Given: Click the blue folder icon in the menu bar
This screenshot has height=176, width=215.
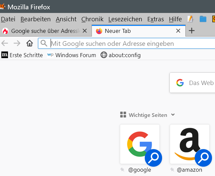Looking at the screenshot, I should (x=203, y=19).
